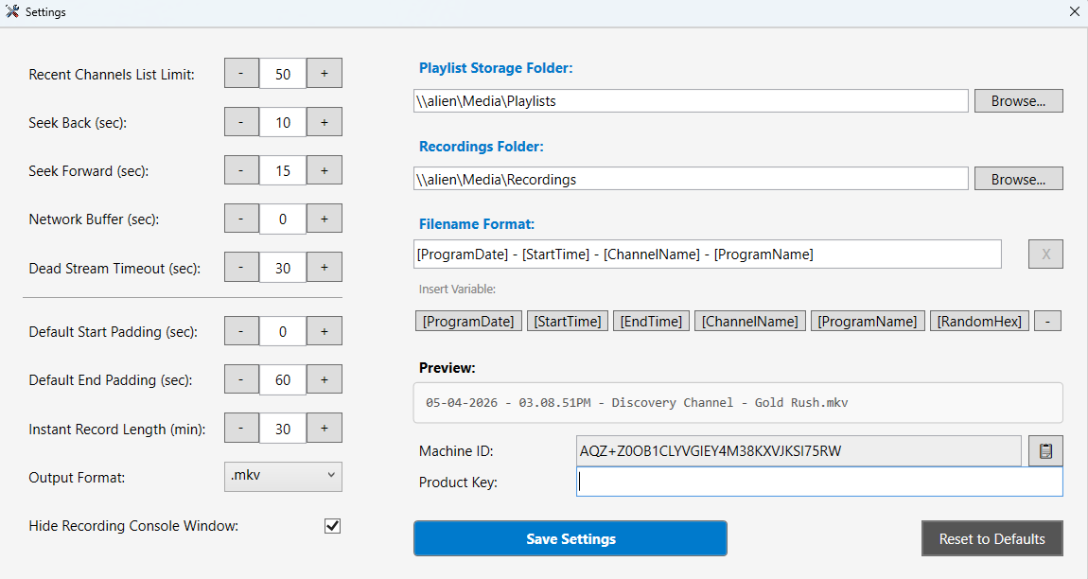Viewport: 1088px width, 579px height.
Task: Decrease Seek Back seconds
Action: [241, 122]
